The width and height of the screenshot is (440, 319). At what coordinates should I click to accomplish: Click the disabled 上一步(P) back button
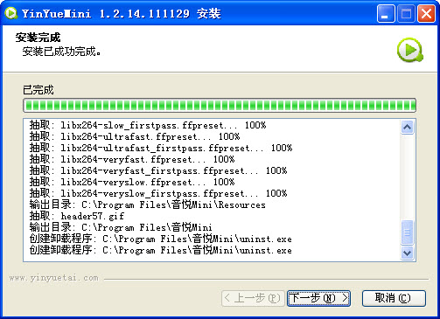tap(253, 298)
